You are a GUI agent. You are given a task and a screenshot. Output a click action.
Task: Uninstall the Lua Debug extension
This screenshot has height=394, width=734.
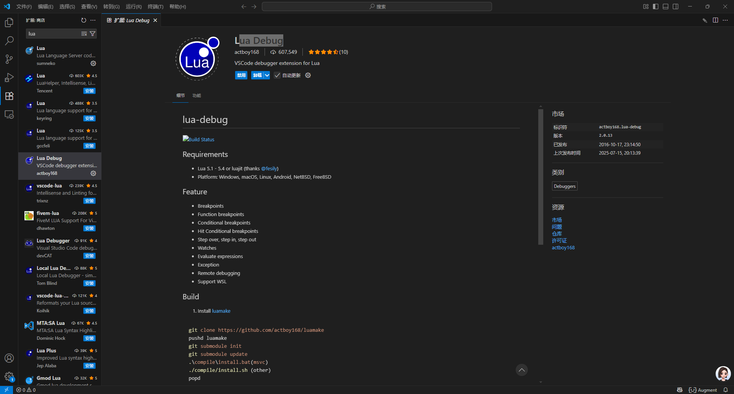click(257, 75)
